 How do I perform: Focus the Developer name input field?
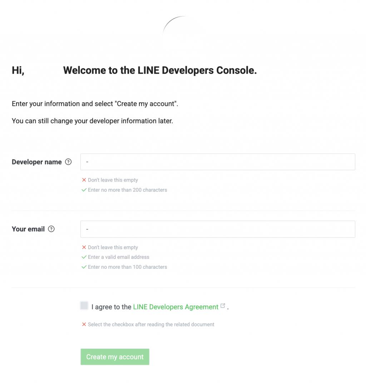[218, 162]
